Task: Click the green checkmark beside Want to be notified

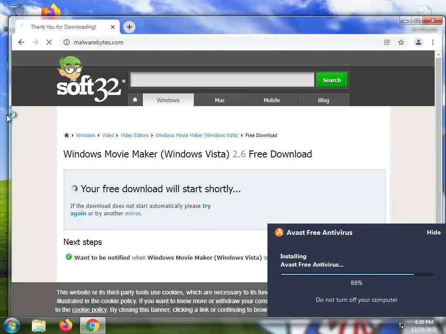Action: 68,257
